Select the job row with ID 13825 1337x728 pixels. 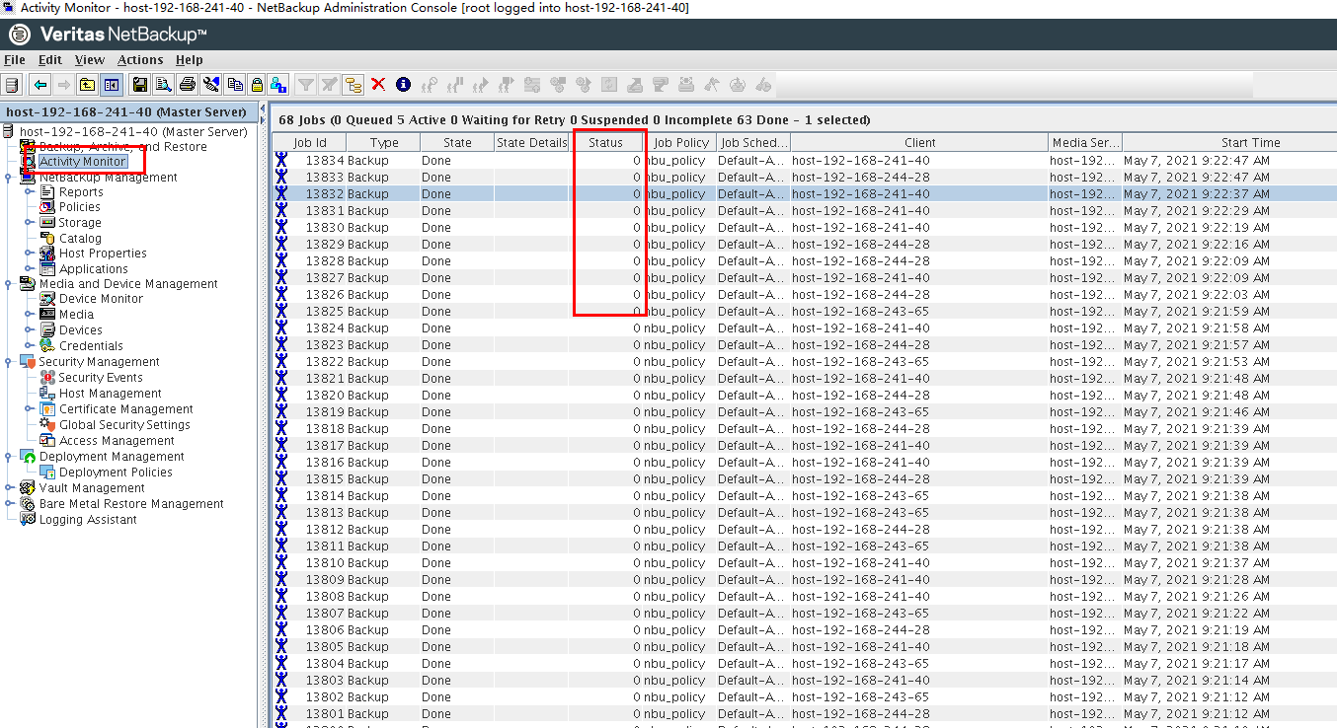tap(805, 312)
